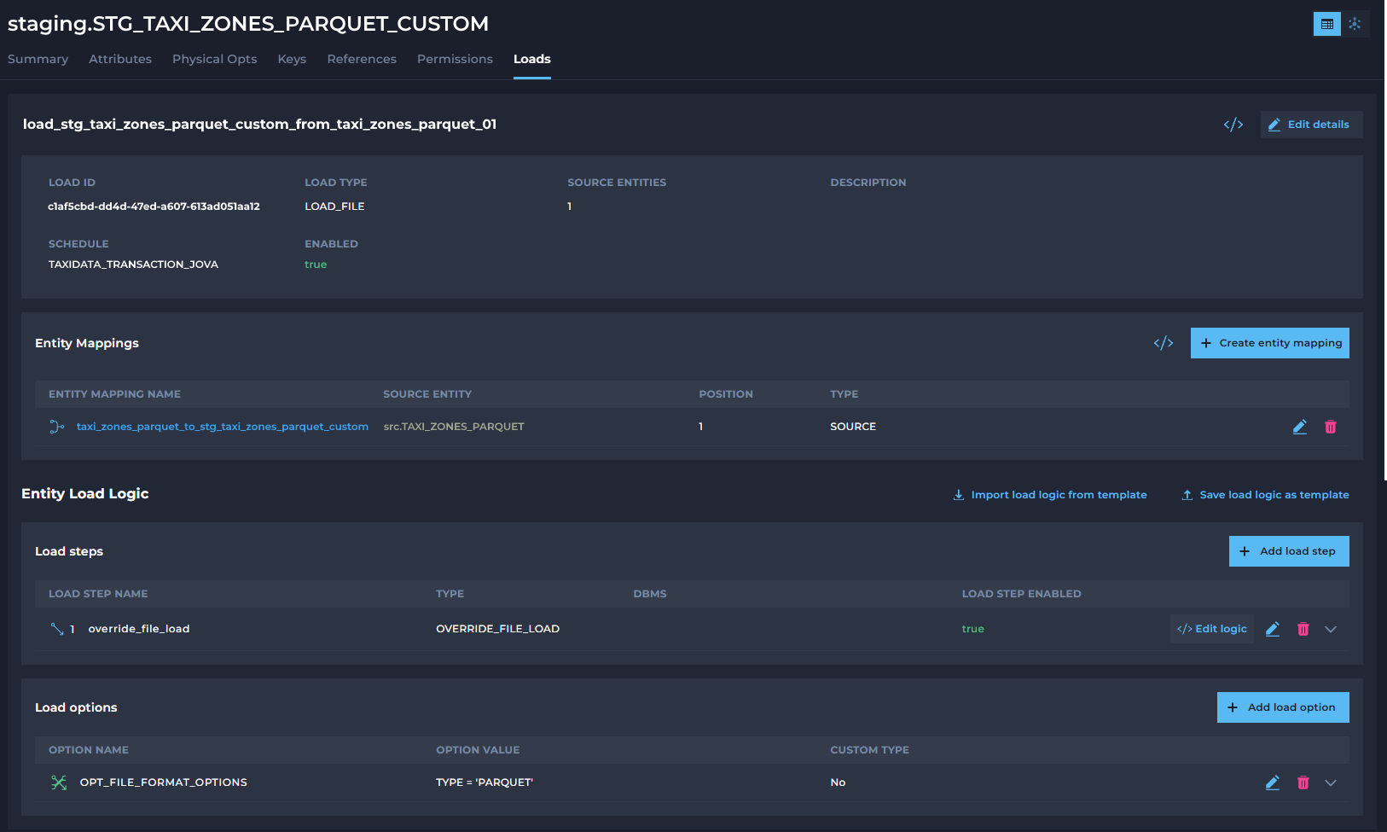This screenshot has height=832, width=1387.
Task: Go to the Keys tab
Action: point(292,59)
